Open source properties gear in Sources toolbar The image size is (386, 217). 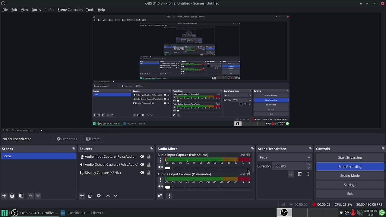pyautogui.click(x=99, y=196)
